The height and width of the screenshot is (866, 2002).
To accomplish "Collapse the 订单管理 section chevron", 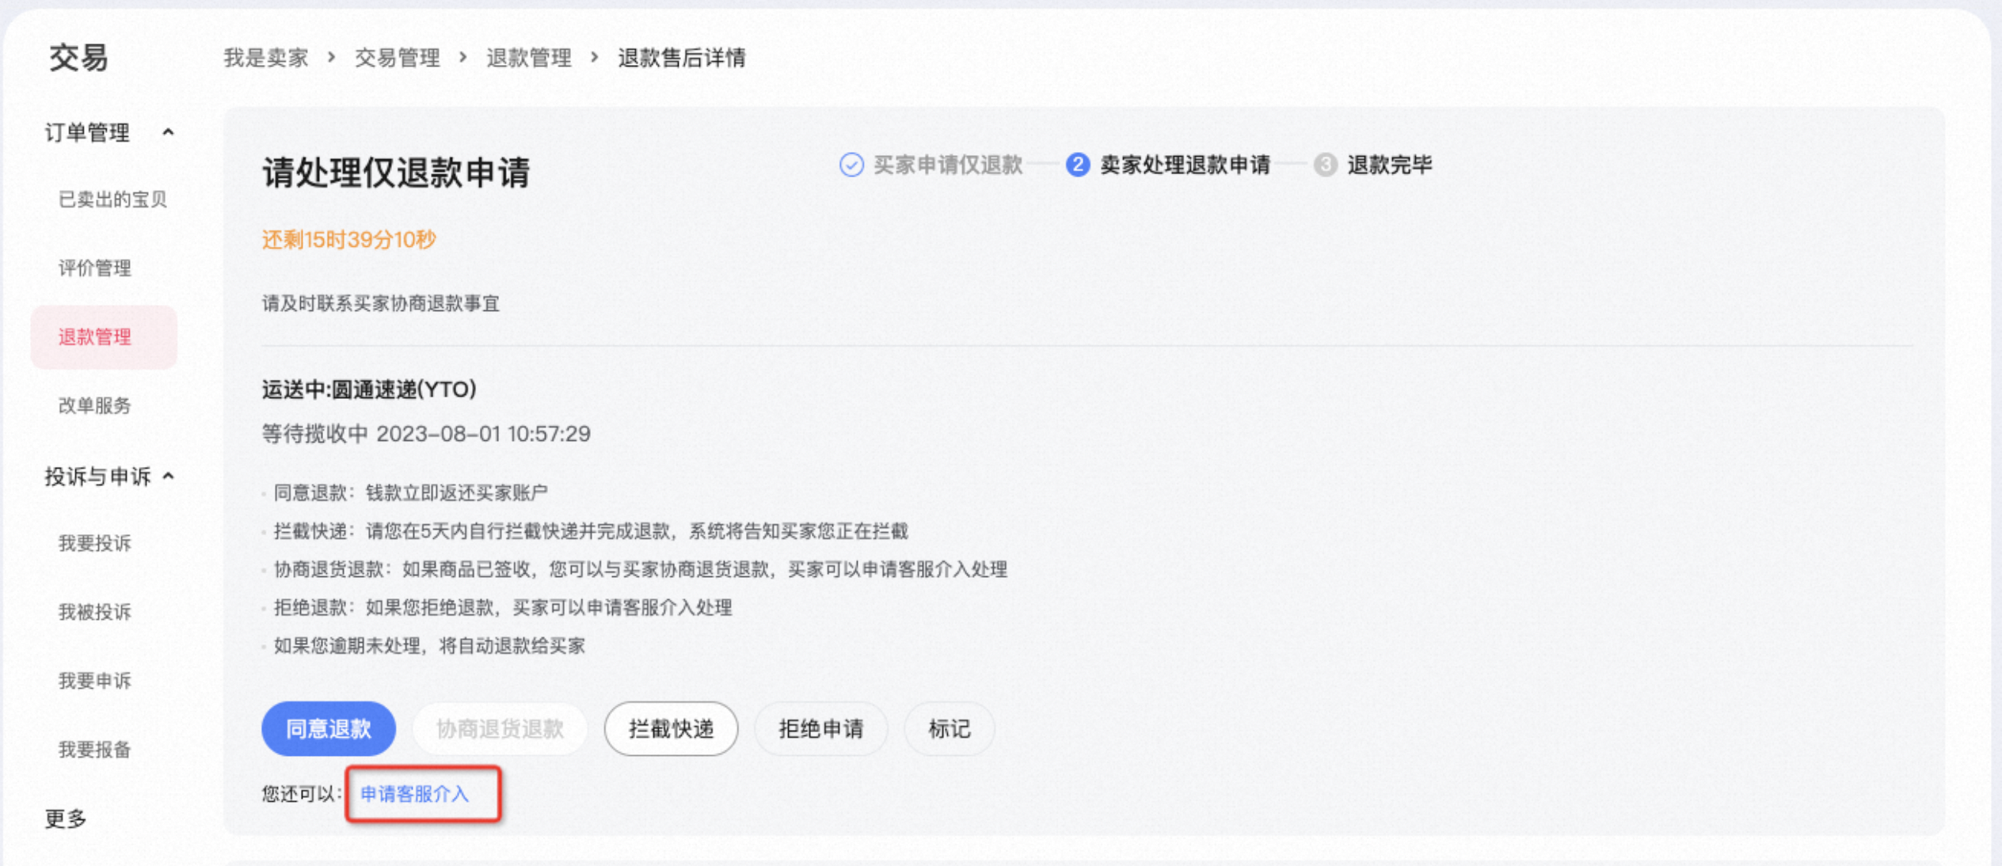I will 168,132.
